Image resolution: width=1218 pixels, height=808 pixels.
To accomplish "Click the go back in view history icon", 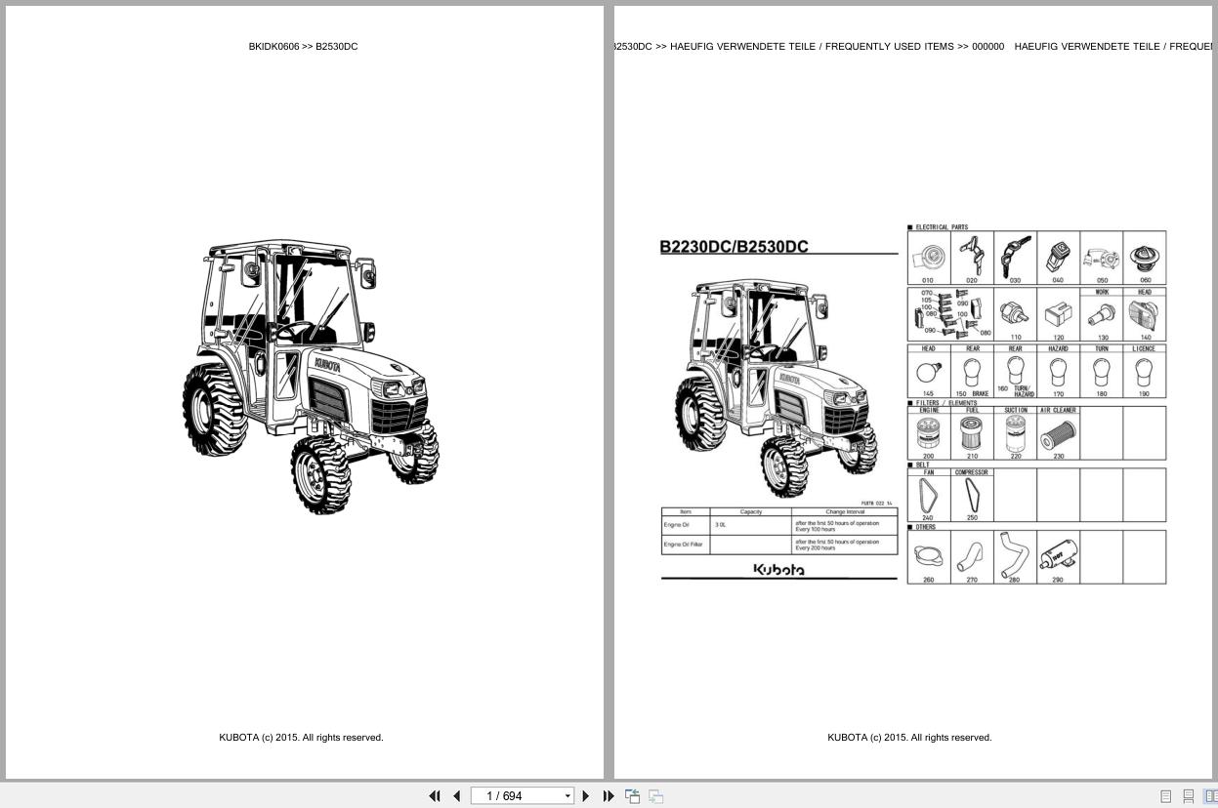I will click(x=633, y=796).
